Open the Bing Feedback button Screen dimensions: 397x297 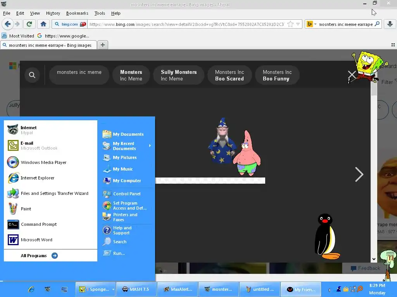(x=365, y=268)
